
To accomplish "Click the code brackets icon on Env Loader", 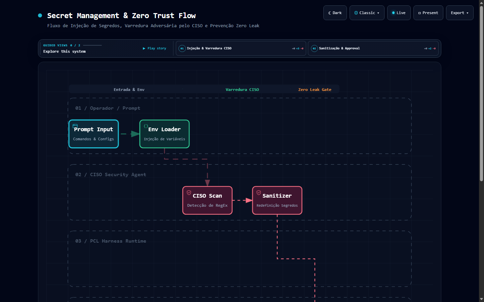I will pos(146,126).
